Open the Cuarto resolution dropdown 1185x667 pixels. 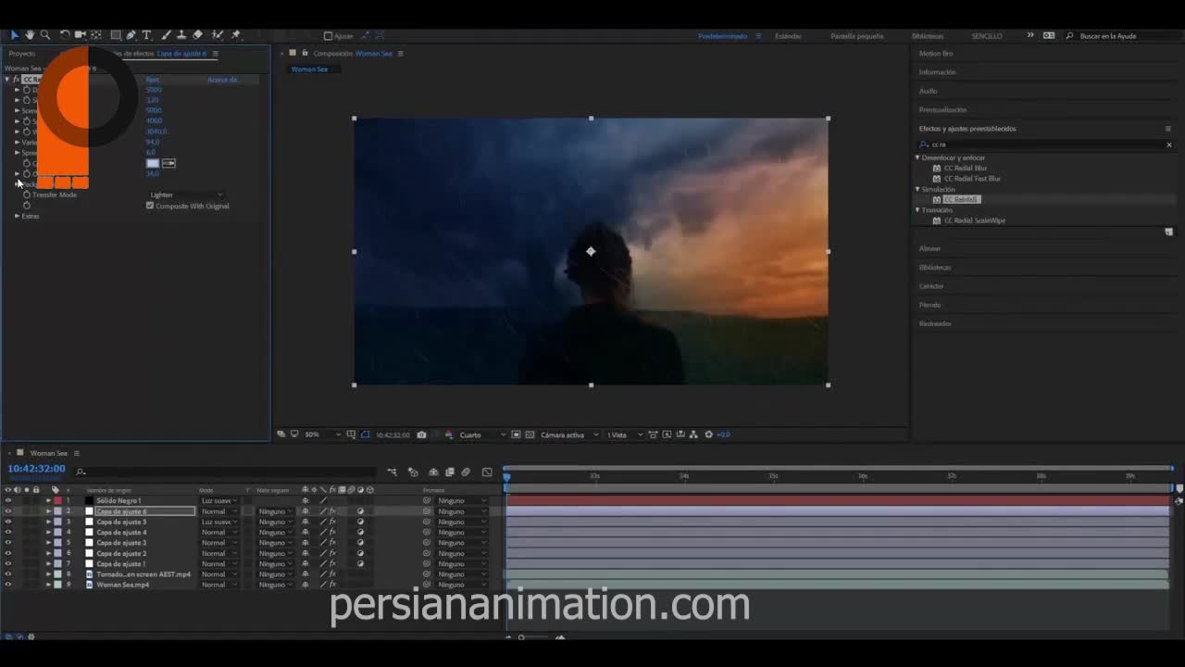pos(482,434)
